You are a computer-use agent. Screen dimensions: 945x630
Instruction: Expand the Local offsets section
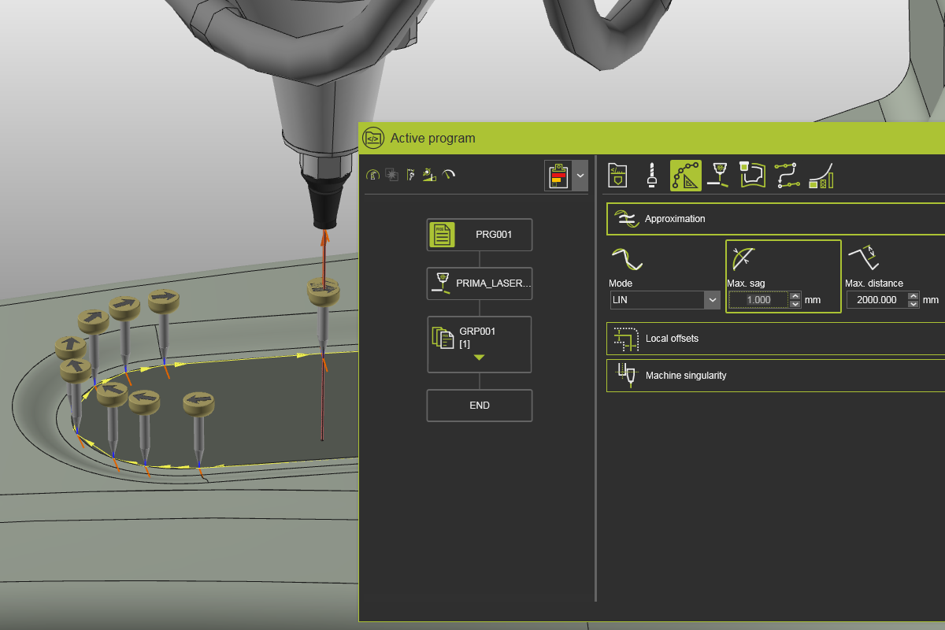coord(776,339)
